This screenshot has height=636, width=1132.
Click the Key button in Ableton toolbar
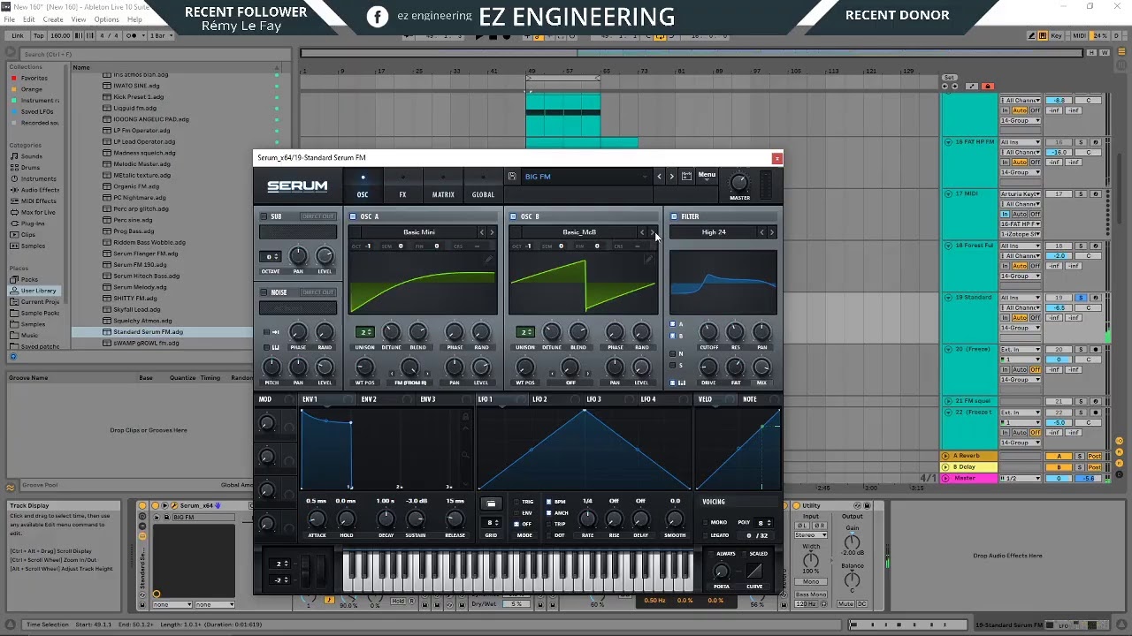click(1057, 36)
